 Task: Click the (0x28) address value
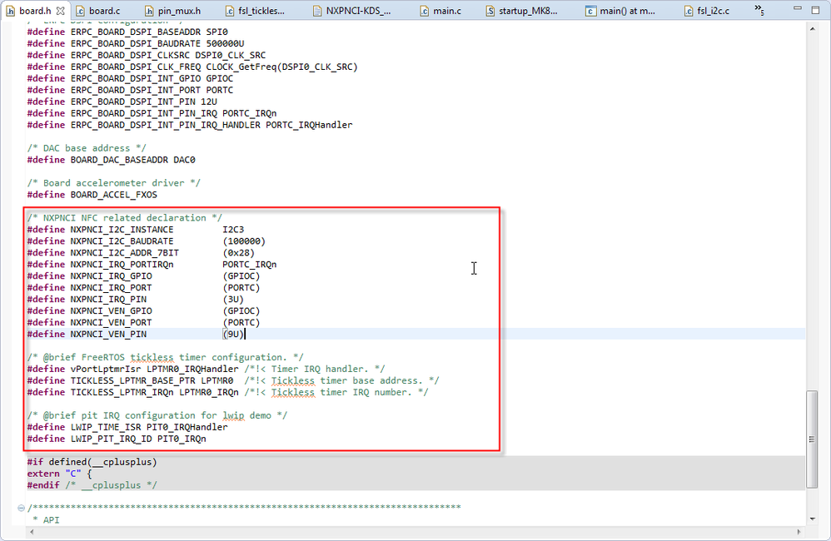(238, 253)
